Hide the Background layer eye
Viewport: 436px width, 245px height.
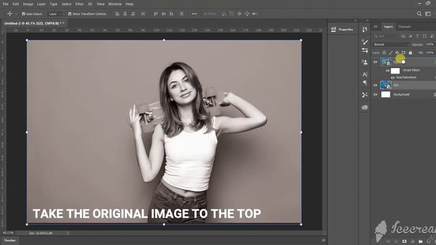tap(375, 95)
